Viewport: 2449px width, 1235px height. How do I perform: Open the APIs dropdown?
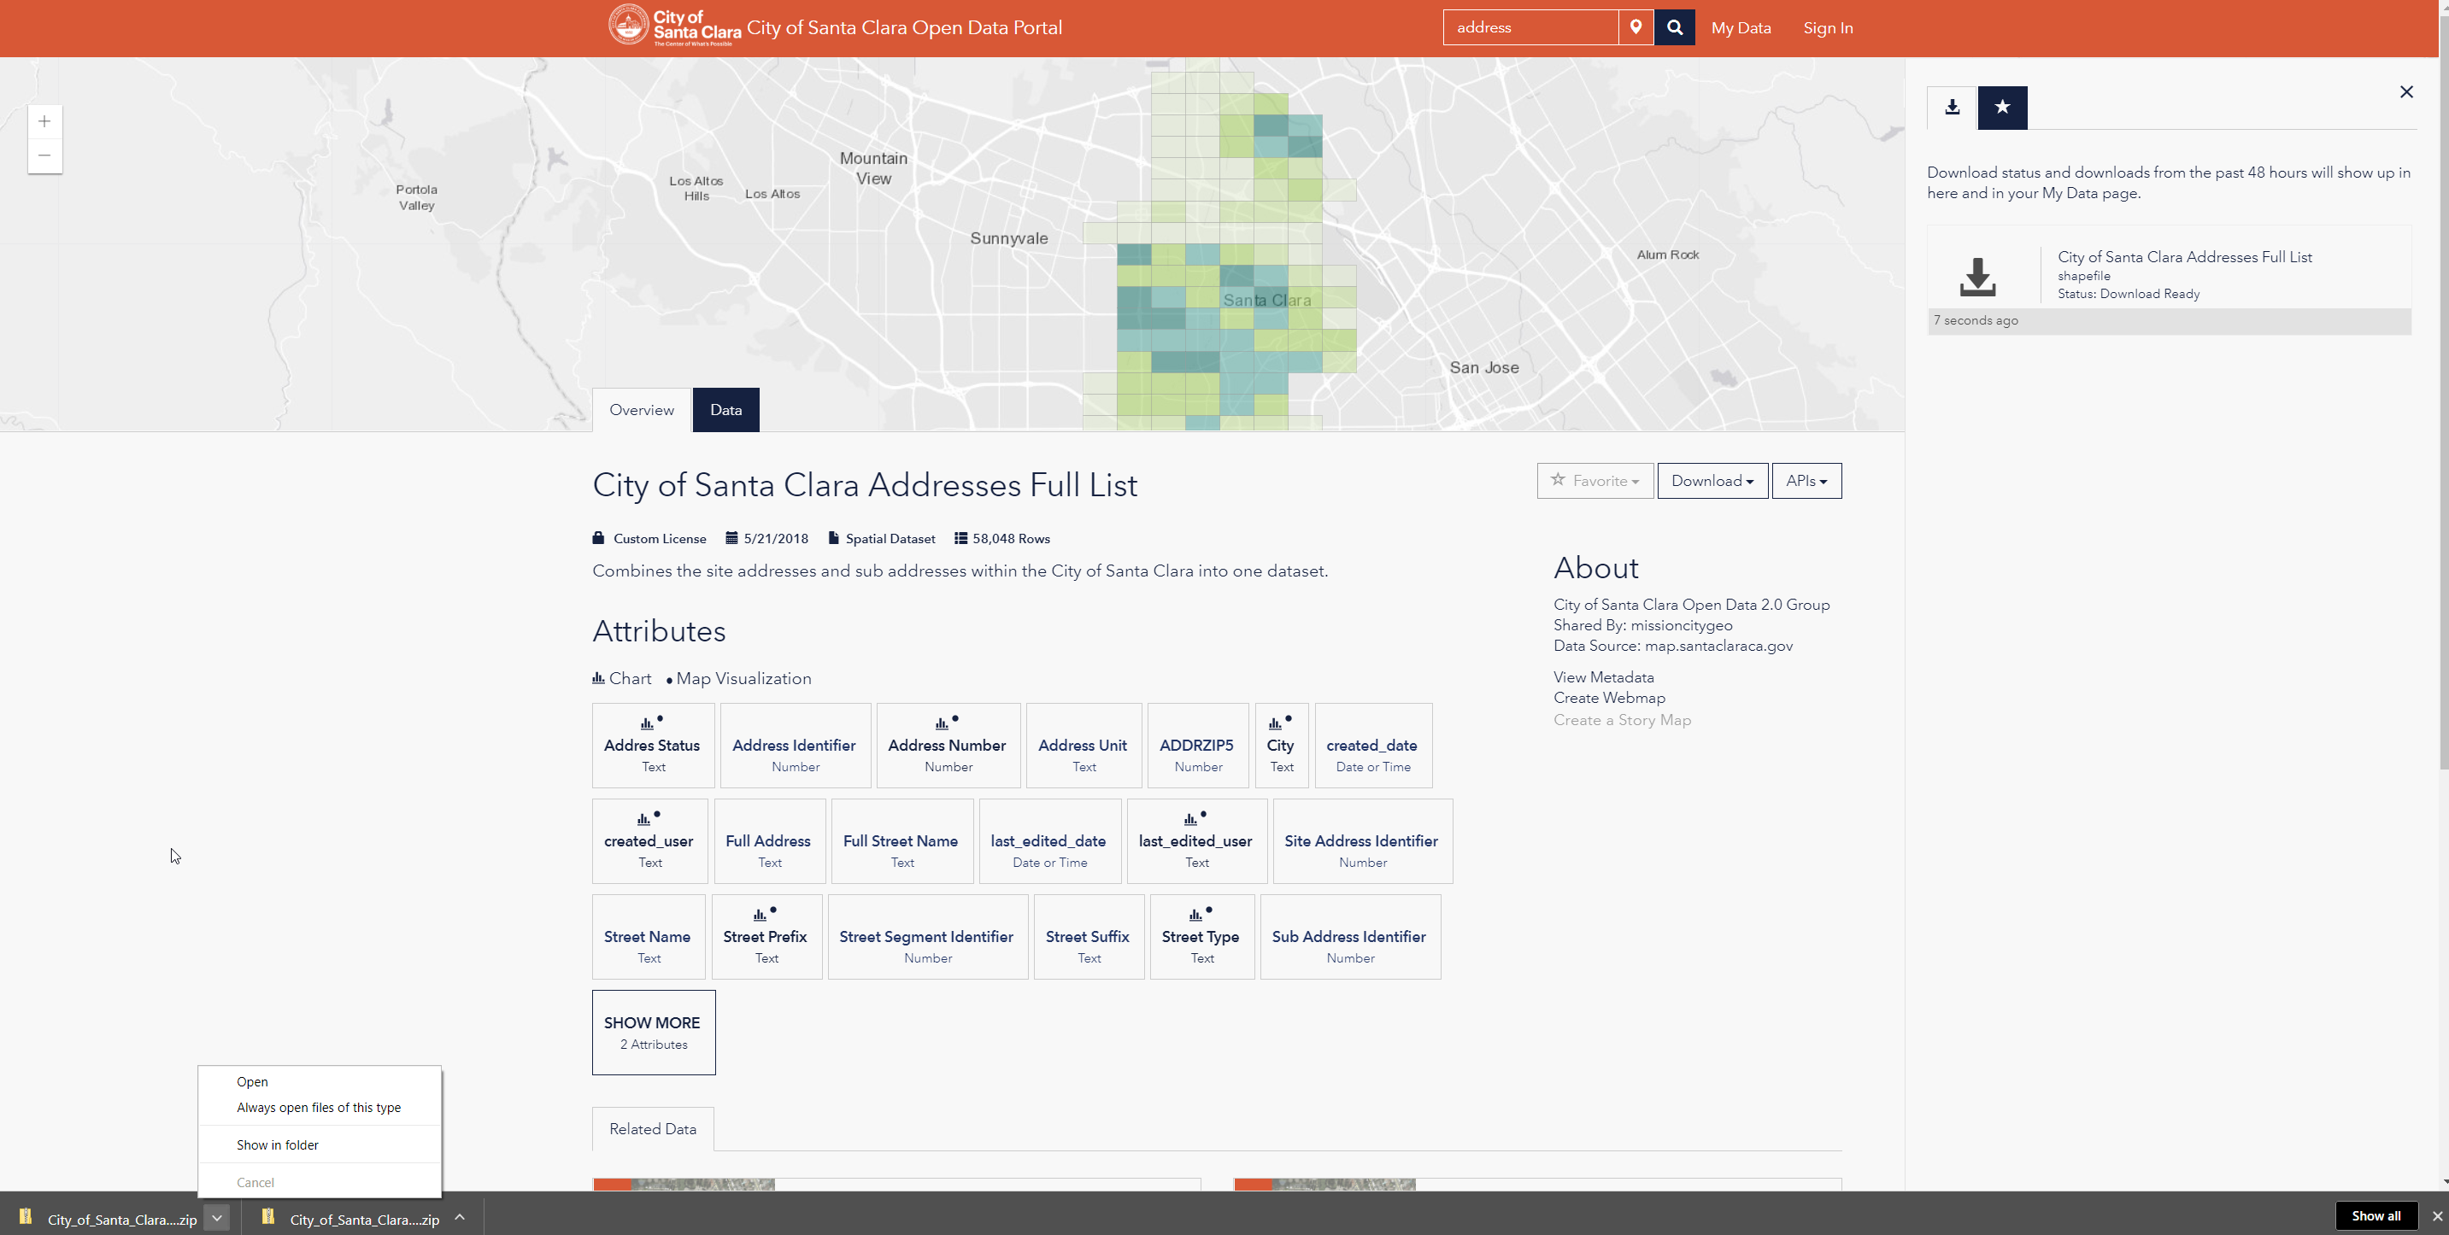[1806, 481]
